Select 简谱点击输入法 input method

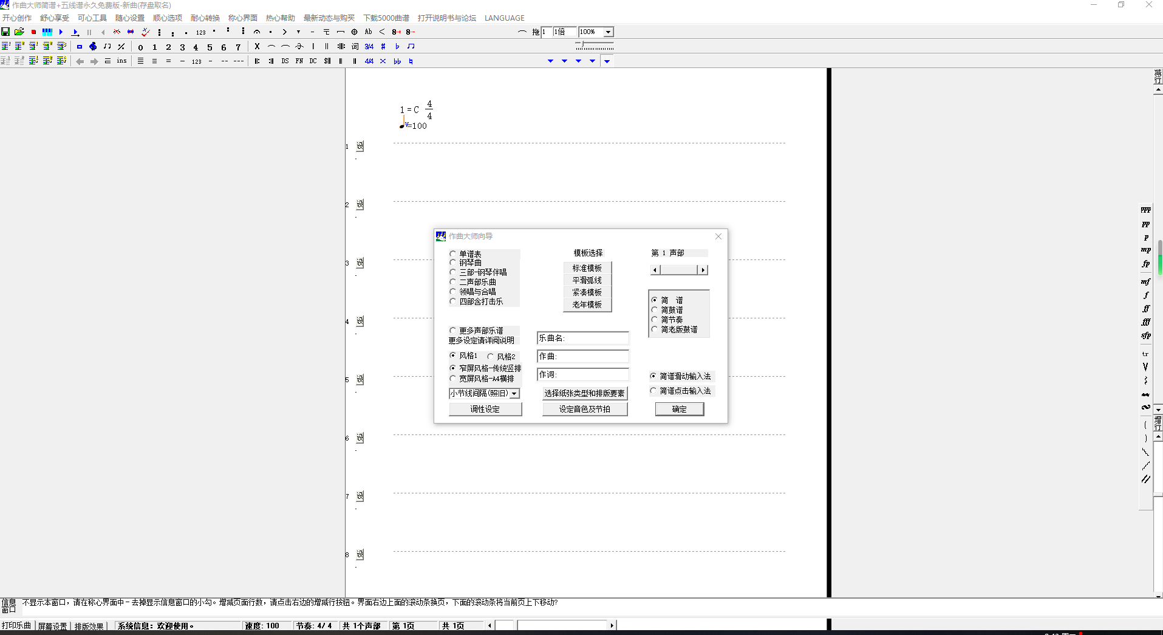coord(653,391)
